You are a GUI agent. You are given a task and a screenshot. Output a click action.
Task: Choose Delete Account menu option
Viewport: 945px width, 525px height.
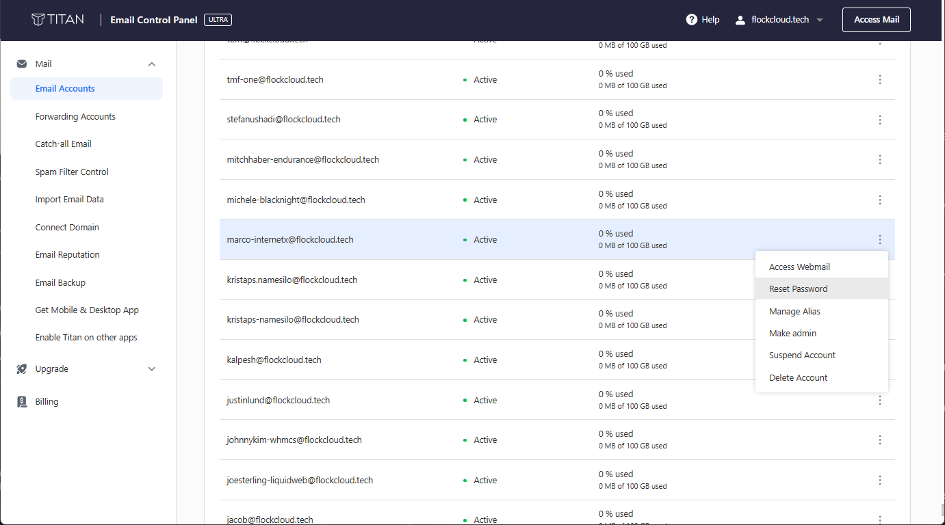(822, 378)
